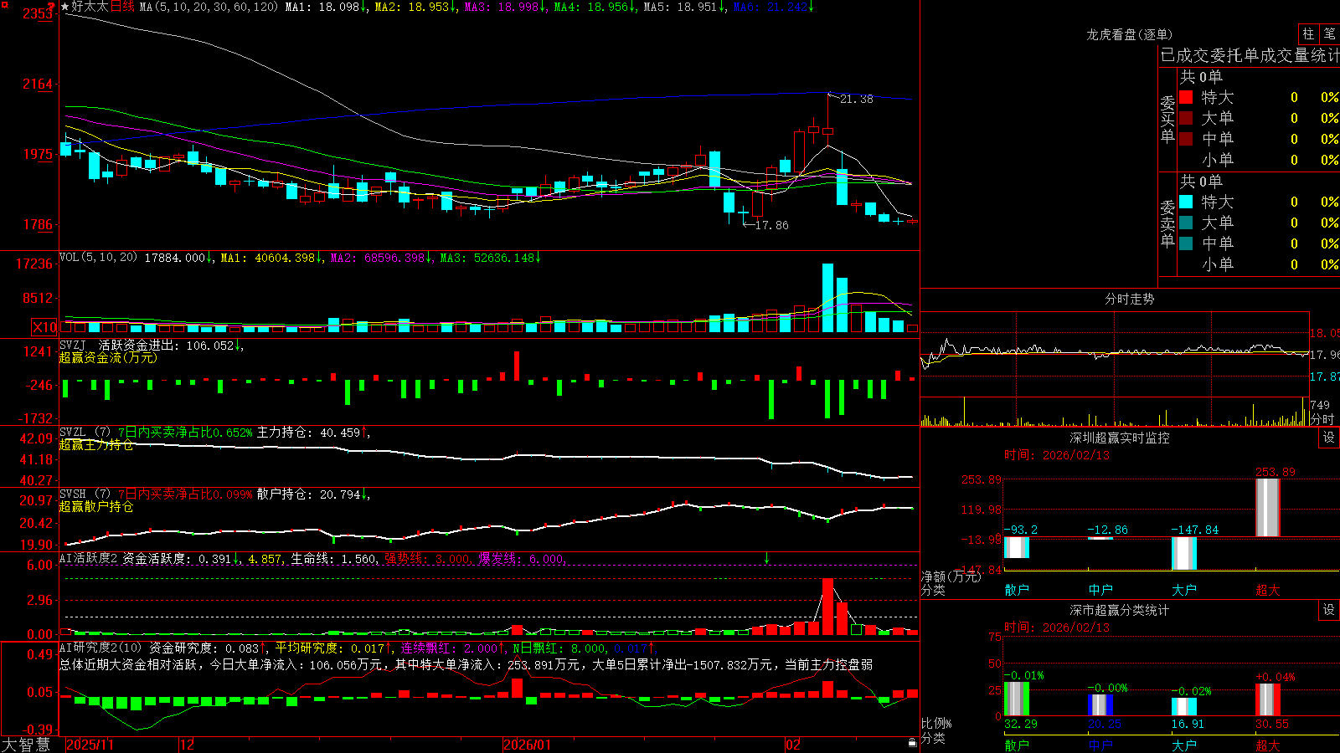The width and height of the screenshot is (1340, 753).
Task: Click the 21.38 high price label
Action: pos(856,99)
